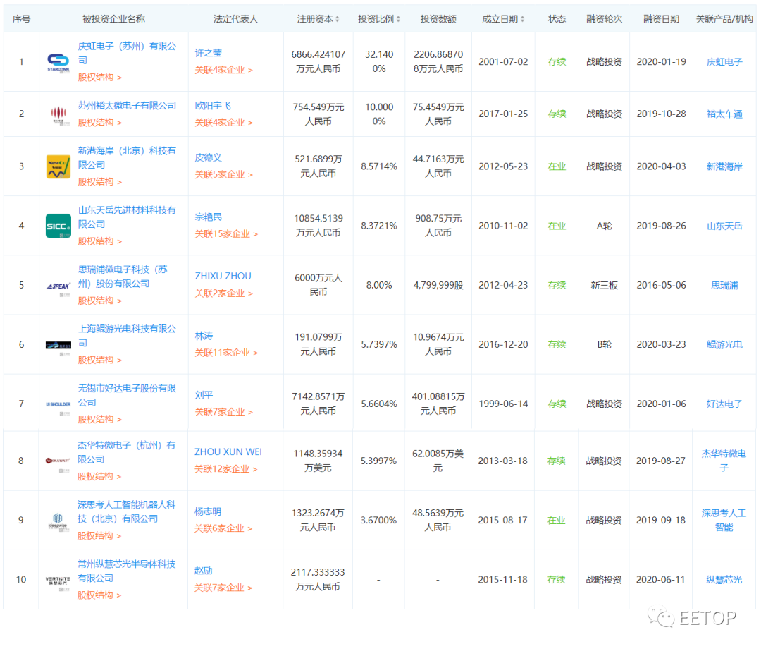Click the 新港海岸 yellow company logo
Image resolution: width=761 pixels, height=649 pixels.
[58, 167]
